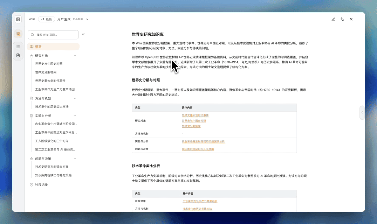Click the 研究对象 section title

[x=41, y=56]
